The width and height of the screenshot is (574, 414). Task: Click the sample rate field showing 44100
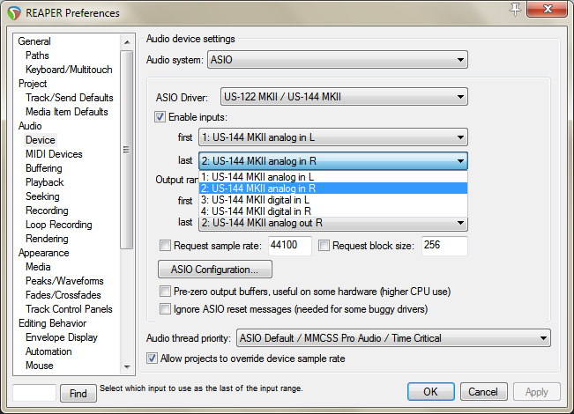click(290, 246)
